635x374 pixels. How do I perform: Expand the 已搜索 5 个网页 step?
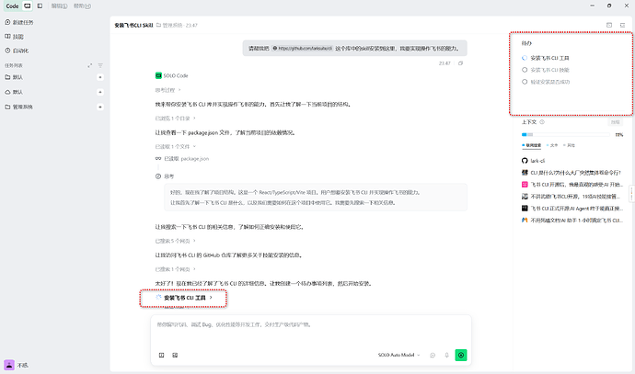pyautogui.click(x=175, y=241)
